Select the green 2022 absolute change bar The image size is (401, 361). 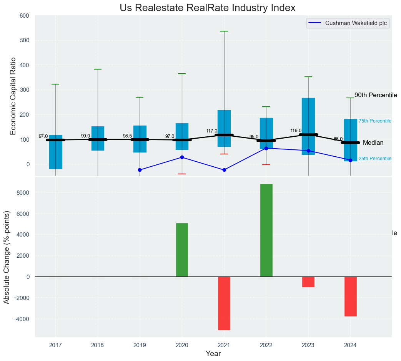(266, 230)
